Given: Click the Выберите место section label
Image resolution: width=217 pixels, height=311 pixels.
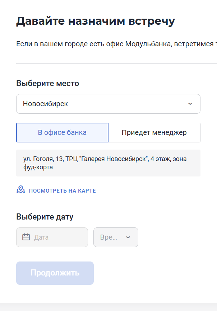Looking at the screenshot, I should (48, 83).
